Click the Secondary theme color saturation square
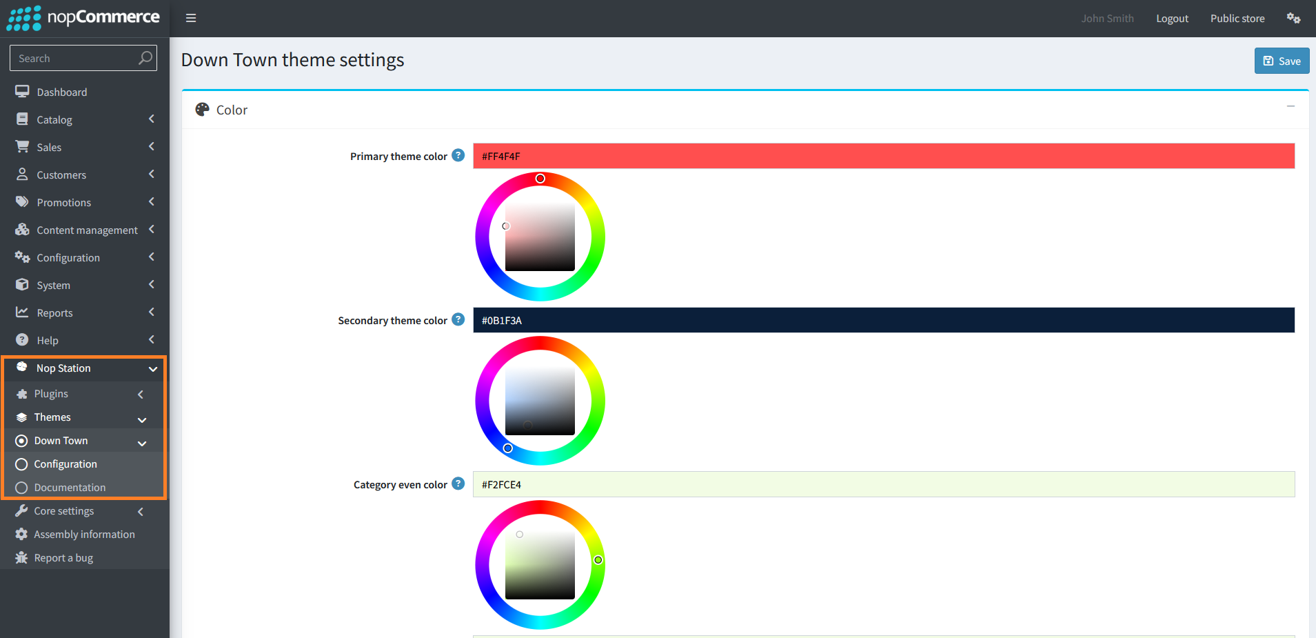1316x638 pixels. pyautogui.click(x=540, y=401)
